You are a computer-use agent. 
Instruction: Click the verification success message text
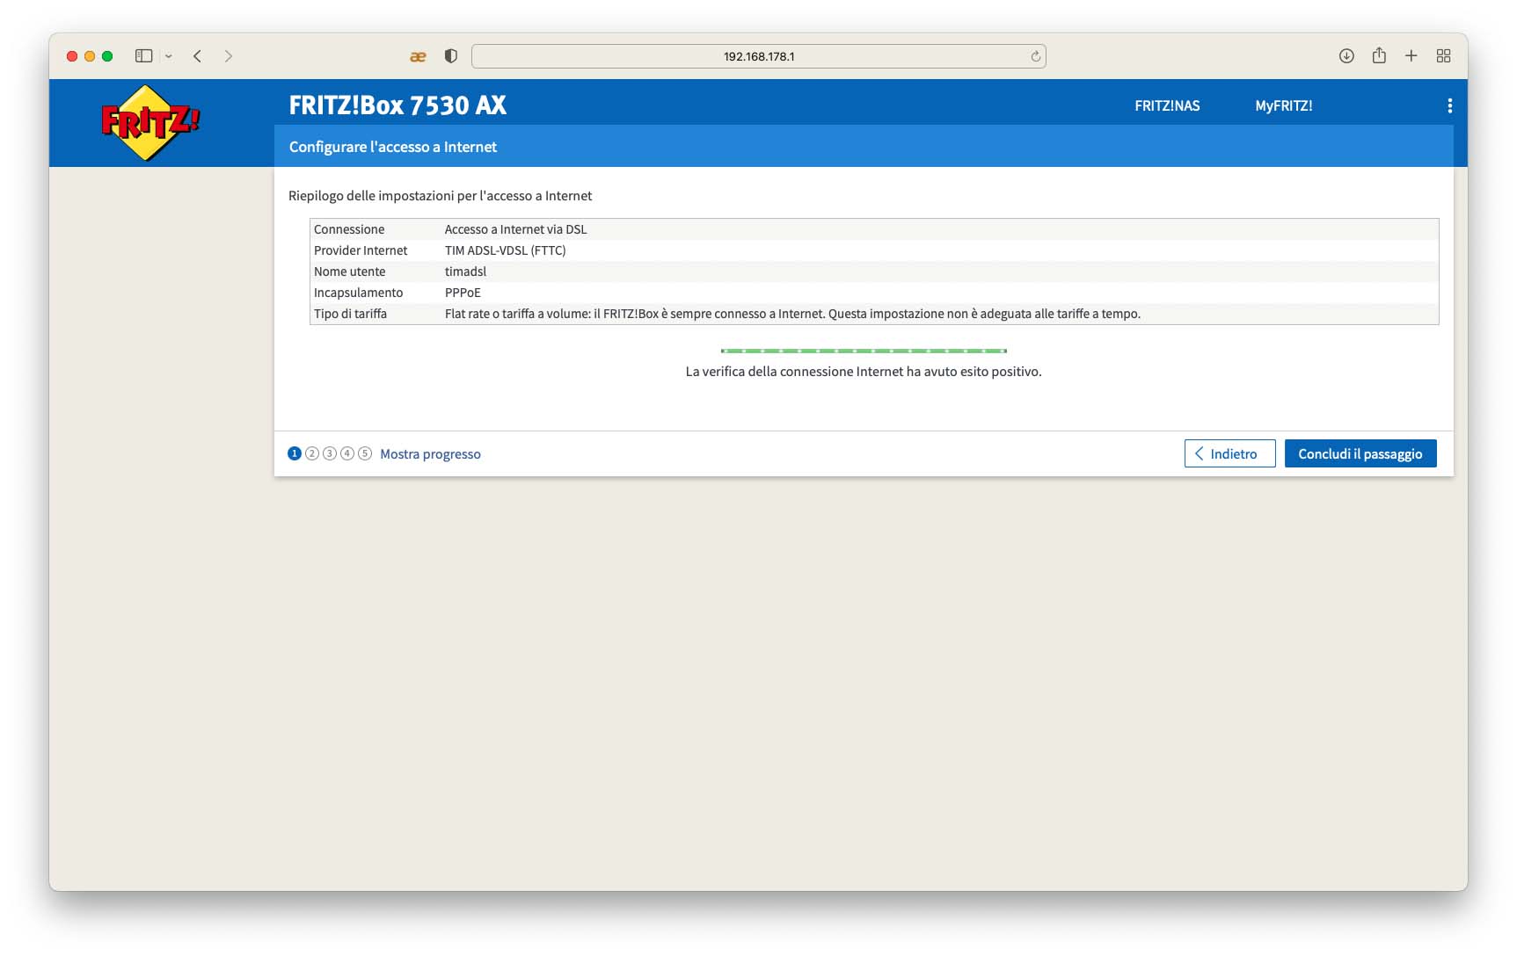(864, 372)
